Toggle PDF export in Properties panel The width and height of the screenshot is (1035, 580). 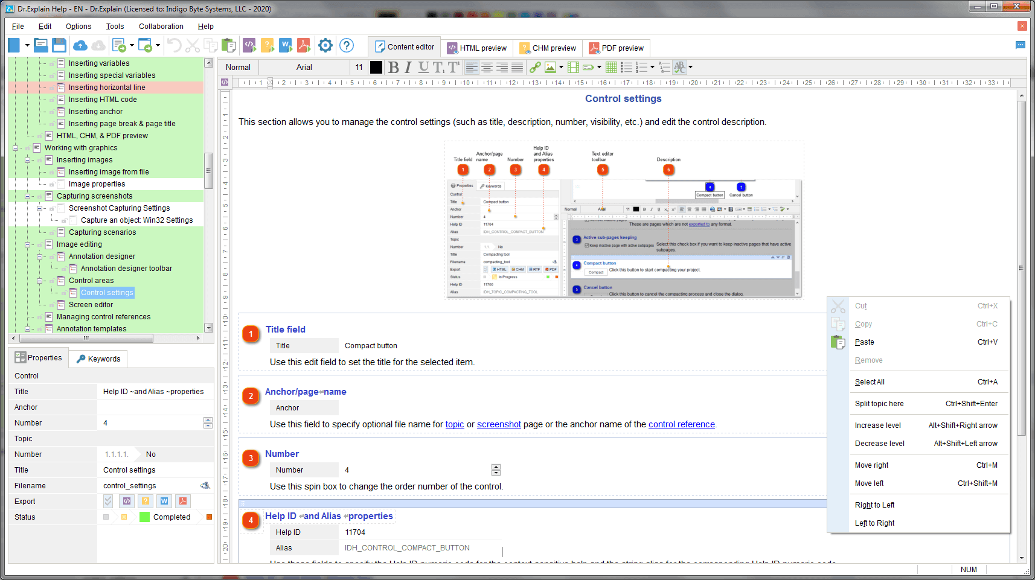coord(183,501)
